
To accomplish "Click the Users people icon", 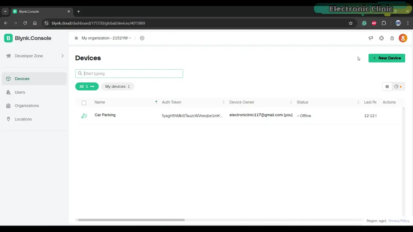I will (x=8, y=92).
